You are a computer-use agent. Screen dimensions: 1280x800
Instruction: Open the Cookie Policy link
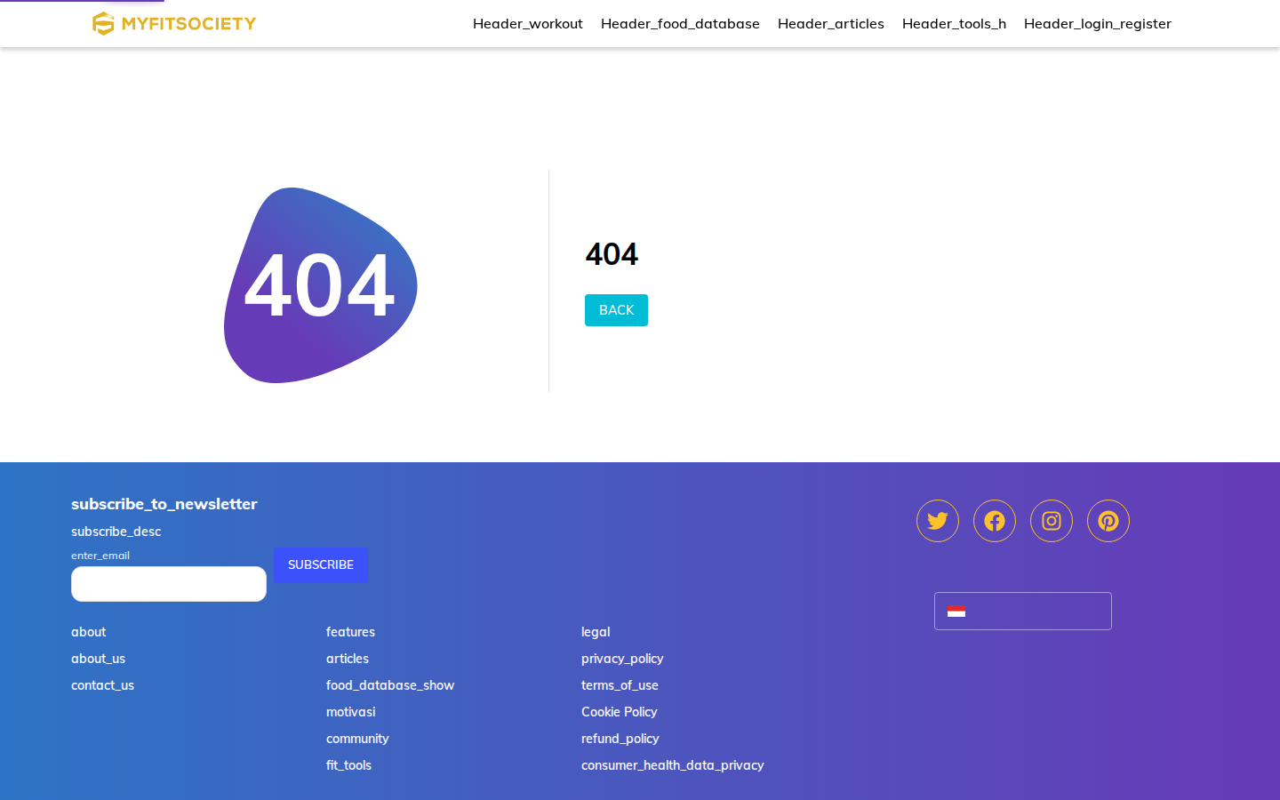point(620,712)
